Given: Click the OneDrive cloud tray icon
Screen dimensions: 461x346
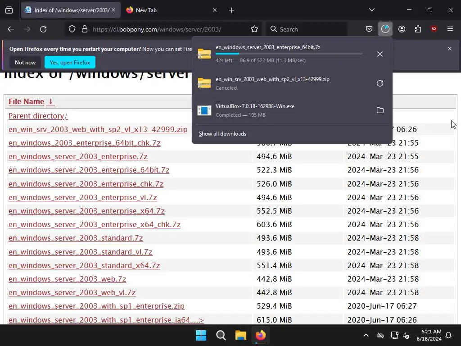Looking at the screenshot, I should (x=380, y=335).
